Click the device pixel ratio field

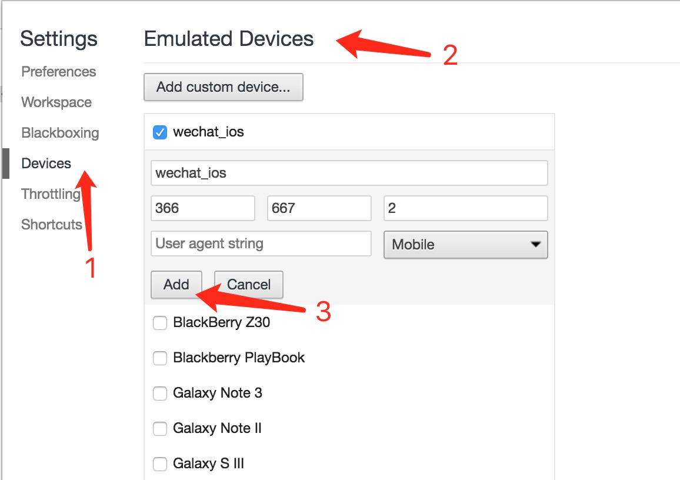pyautogui.click(x=465, y=208)
